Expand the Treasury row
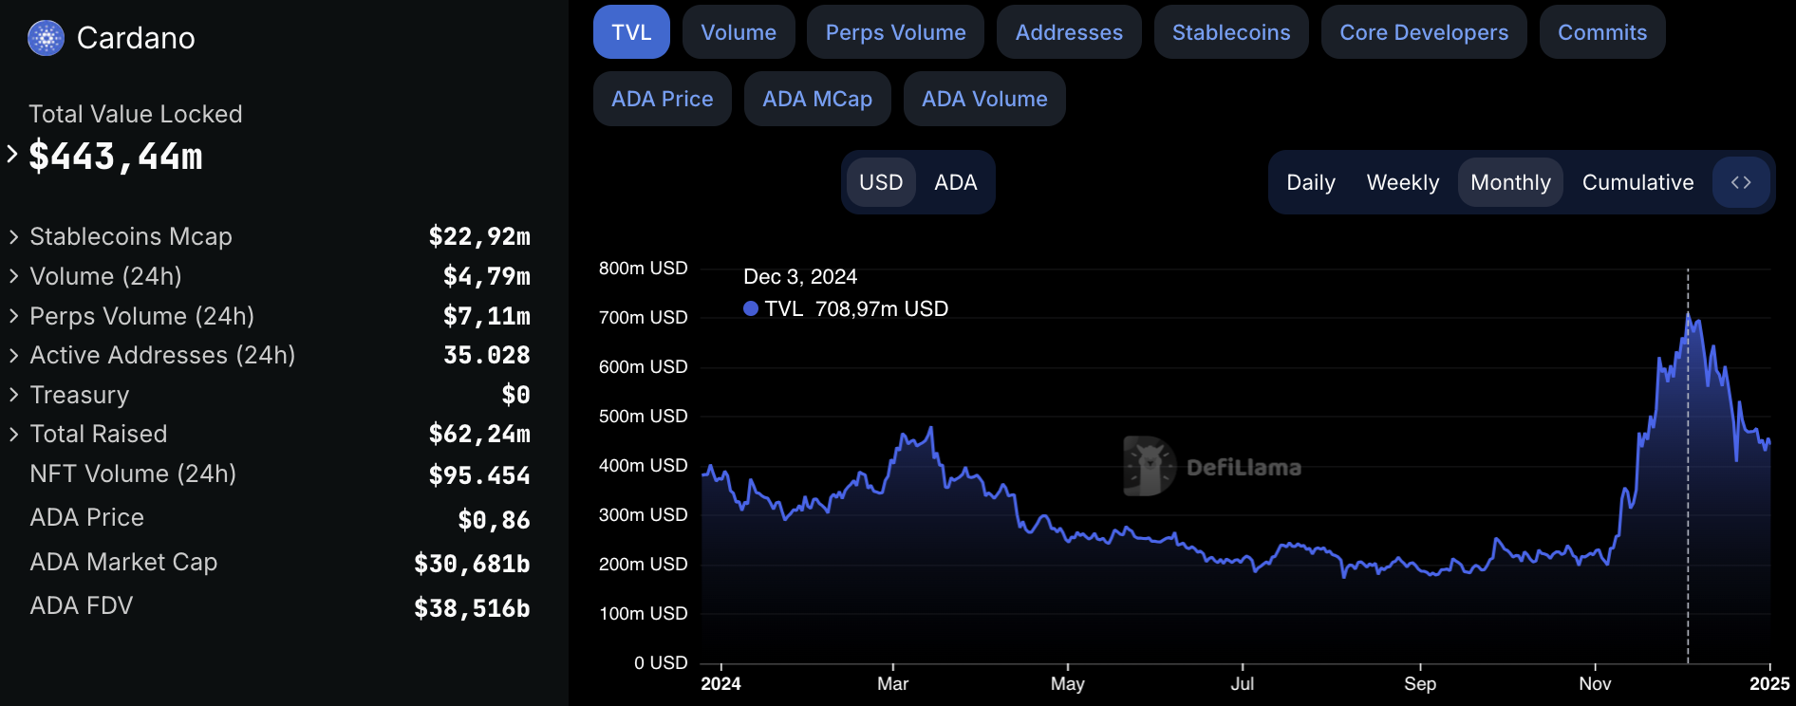 [x=14, y=395]
